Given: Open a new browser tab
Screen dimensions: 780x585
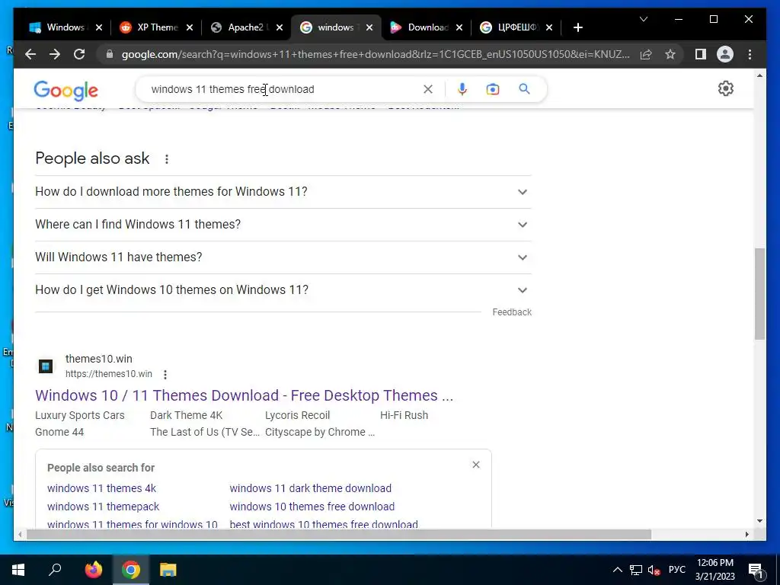Looking at the screenshot, I should pyautogui.click(x=577, y=27).
